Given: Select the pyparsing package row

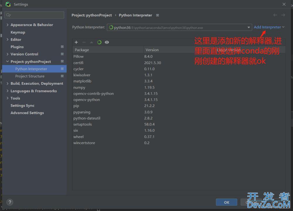Looking at the screenshot, I should [x=179, y=112].
